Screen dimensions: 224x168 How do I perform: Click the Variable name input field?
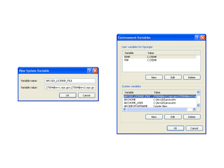pyautogui.click(x=70, y=80)
